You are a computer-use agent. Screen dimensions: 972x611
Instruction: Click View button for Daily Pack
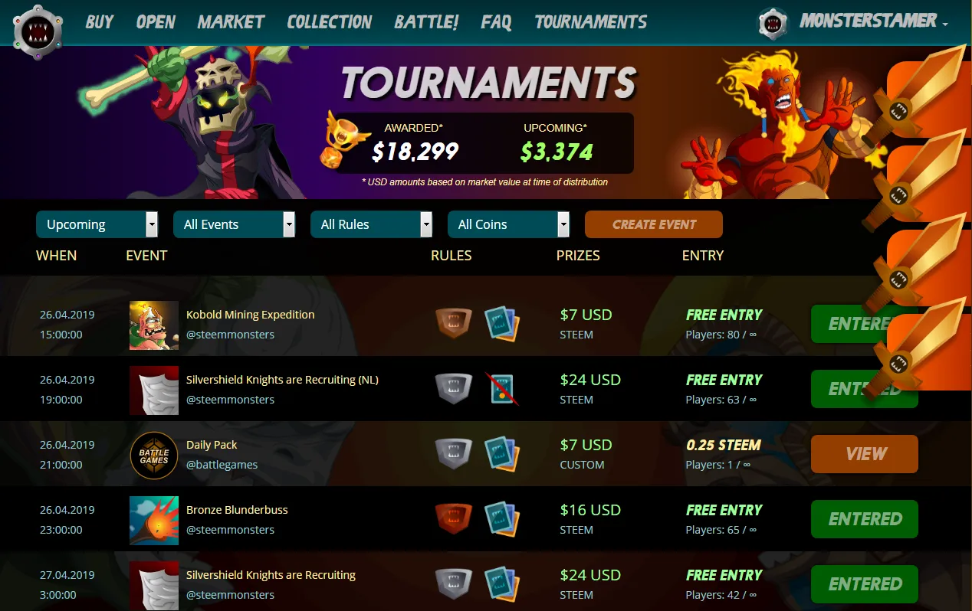pyautogui.click(x=865, y=454)
